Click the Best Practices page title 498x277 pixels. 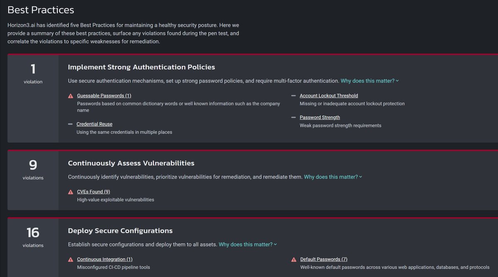click(41, 10)
